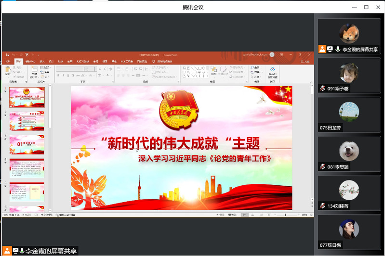
Task: Click the Start From Beginning slideshow icon
Action: click(x=27, y=55)
